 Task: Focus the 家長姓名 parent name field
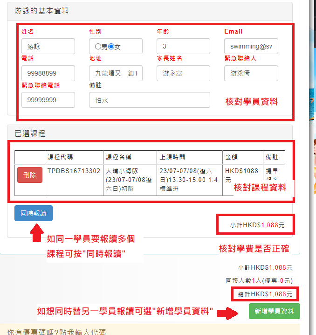[x=183, y=73]
